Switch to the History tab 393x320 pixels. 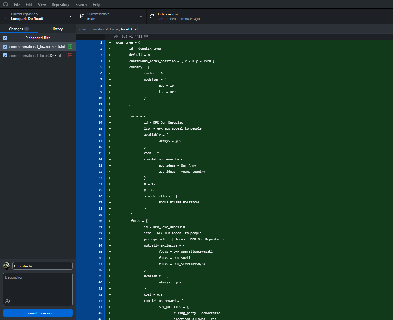coord(57,29)
